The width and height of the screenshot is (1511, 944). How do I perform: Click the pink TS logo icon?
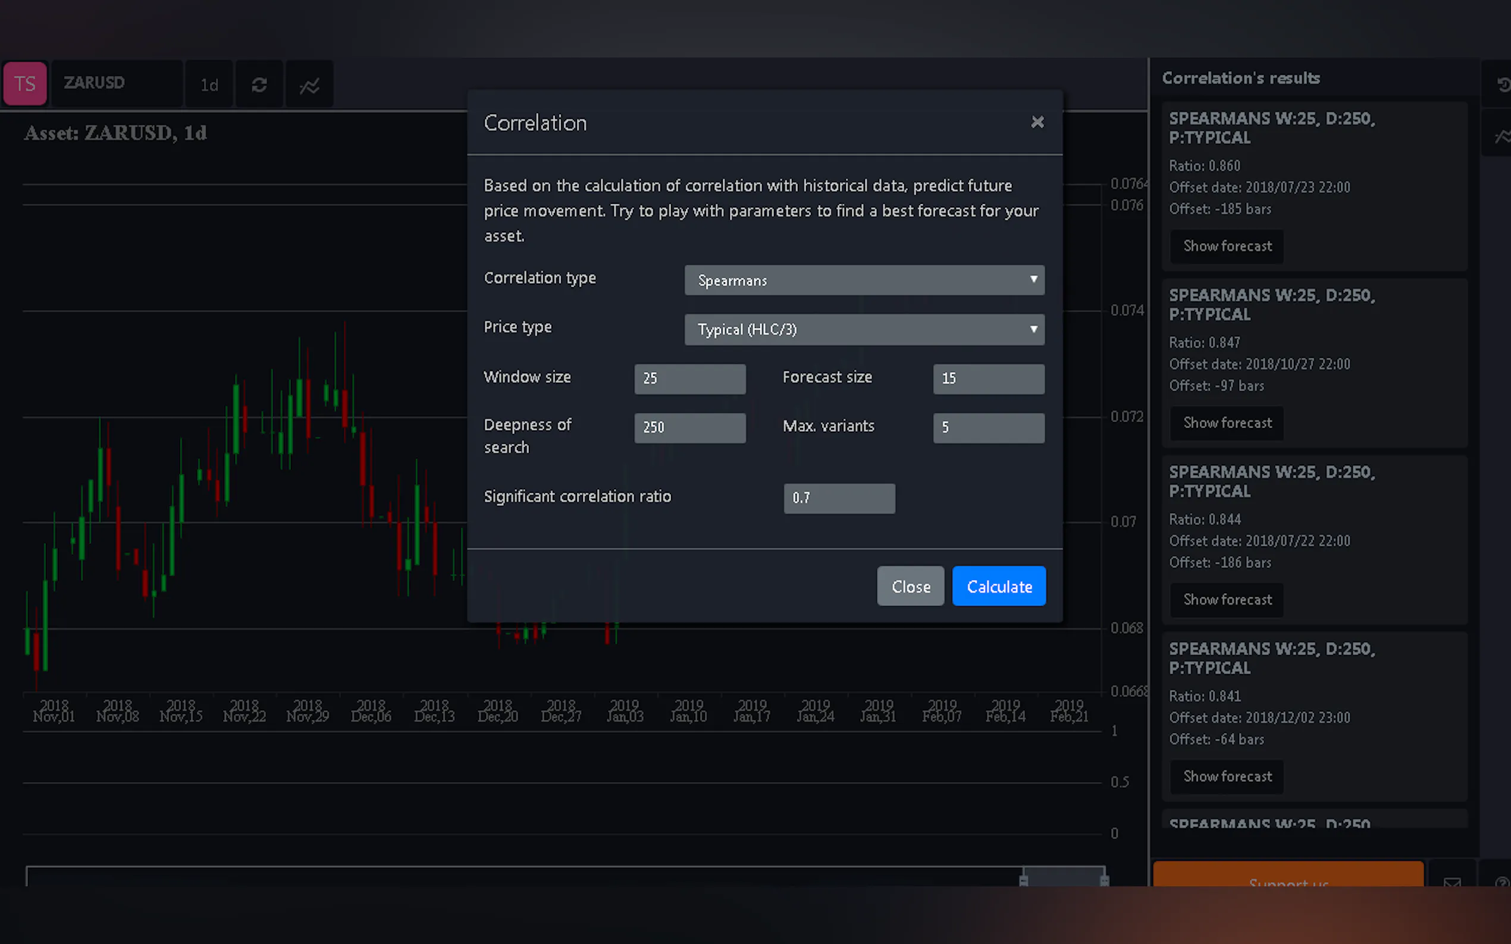click(25, 84)
